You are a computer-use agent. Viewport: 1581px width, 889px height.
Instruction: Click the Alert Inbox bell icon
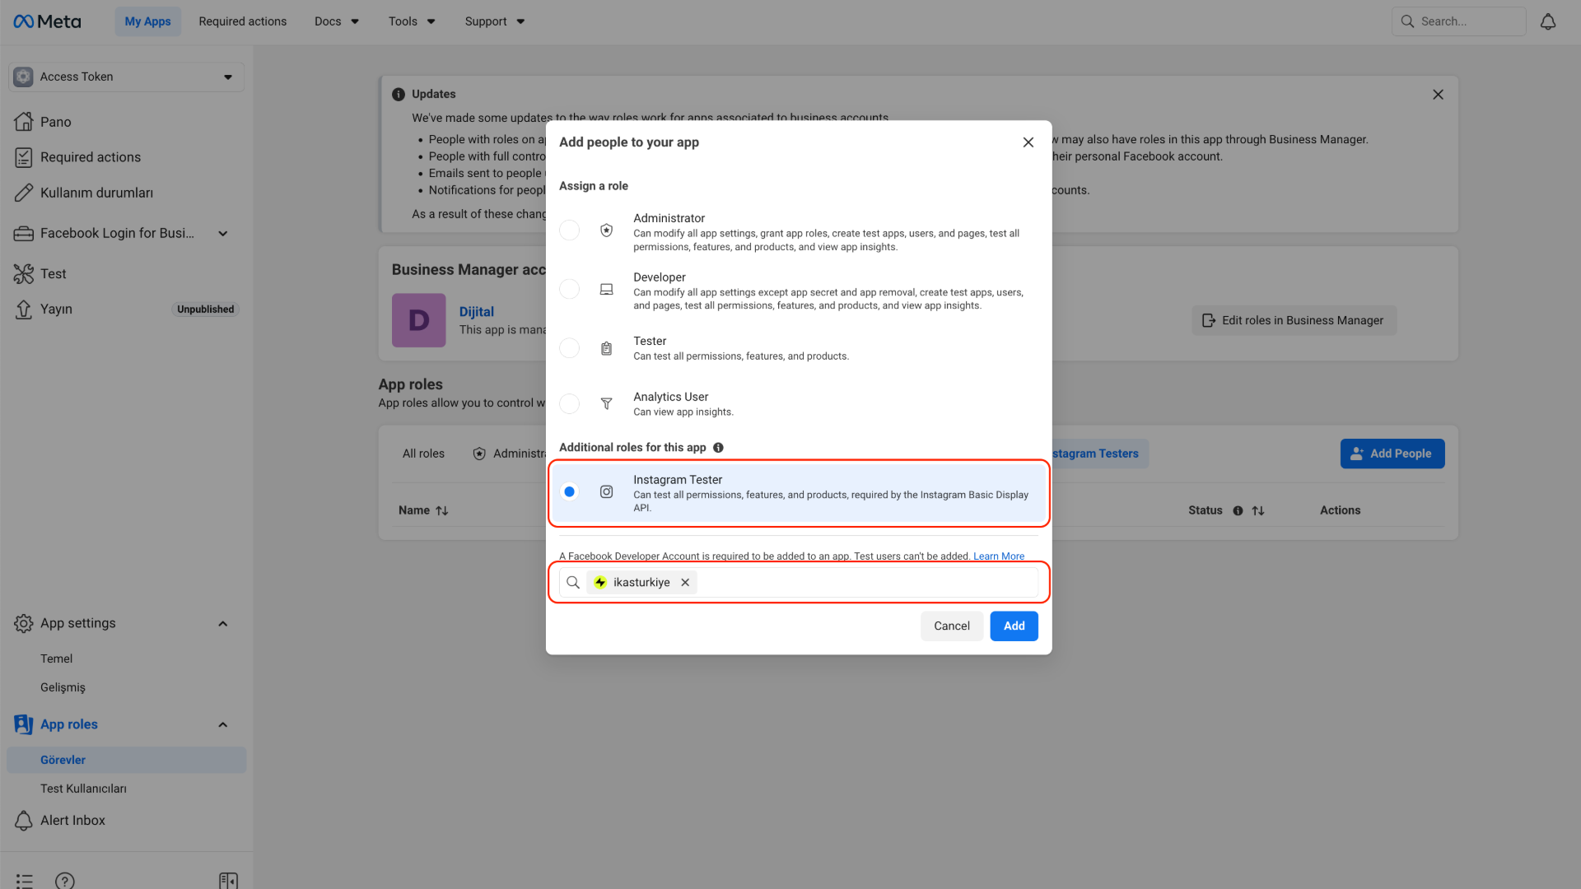[x=24, y=821]
